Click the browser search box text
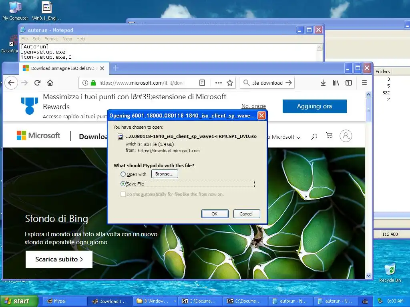The width and height of the screenshot is (410, 307). click(x=267, y=83)
